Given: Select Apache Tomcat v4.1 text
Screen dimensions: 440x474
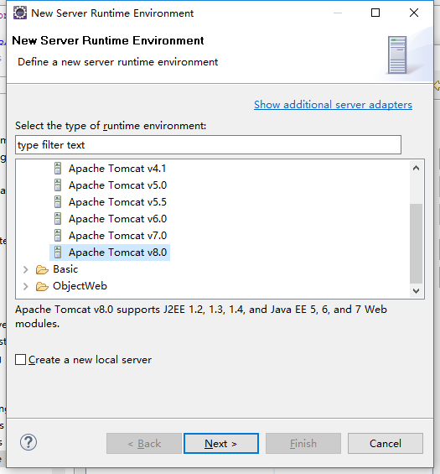Looking at the screenshot, I should coord(117,169).
